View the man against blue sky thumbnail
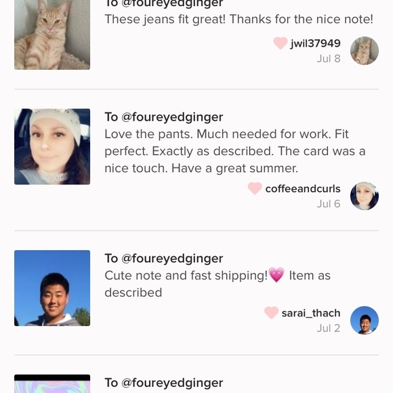The width and height of the screenshot is (393, 393). [52, 288]
